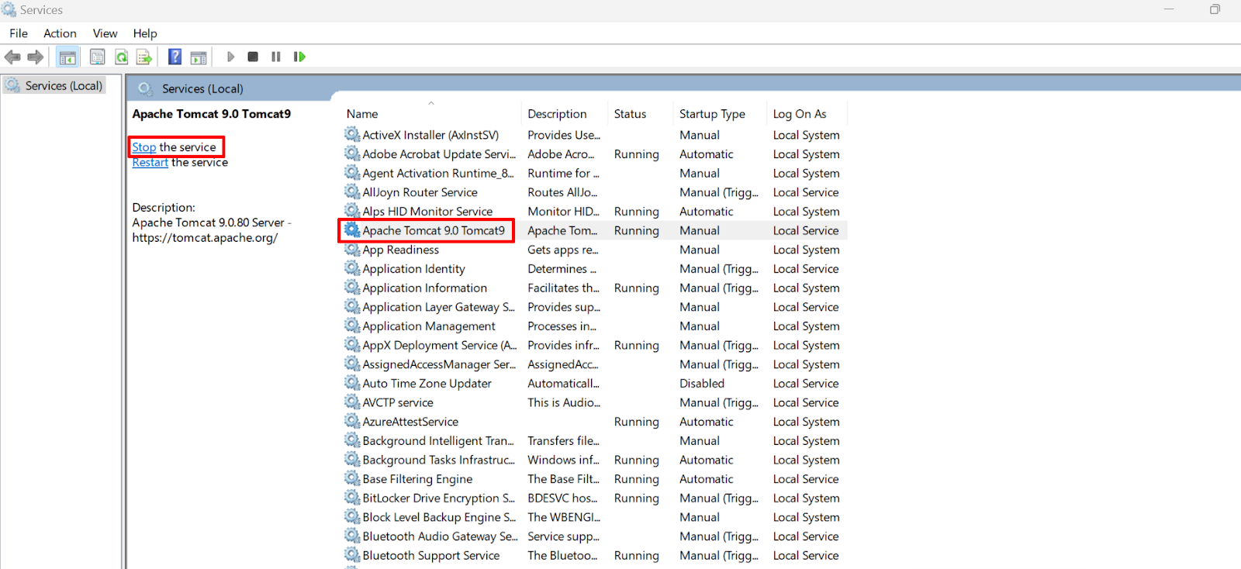This screenshot has height=569, width=1241.
Task: Click the Export List toolbar icon
Action: point(144,57)
